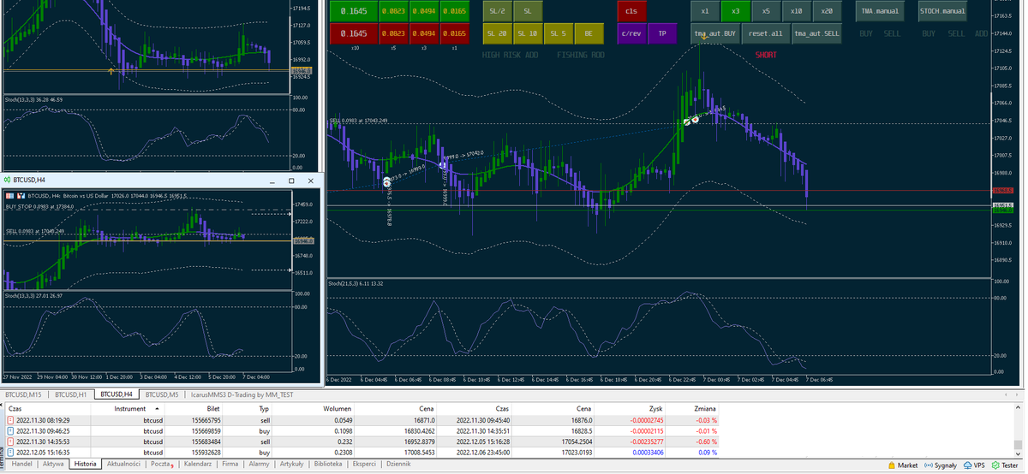Image resolution: width=1028 pixels, height=474 pixels.
Task: Open Sygnały signals in the status bar
Action: 941,465
